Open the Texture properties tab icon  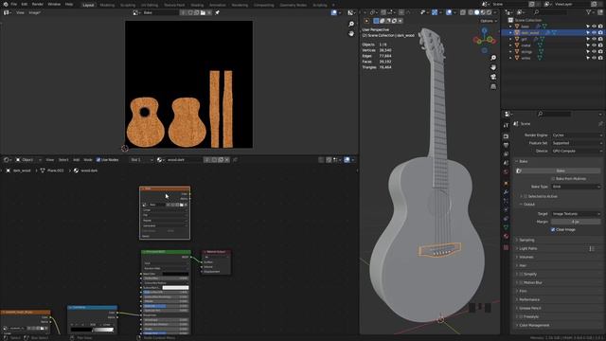[x=506, y=247]
